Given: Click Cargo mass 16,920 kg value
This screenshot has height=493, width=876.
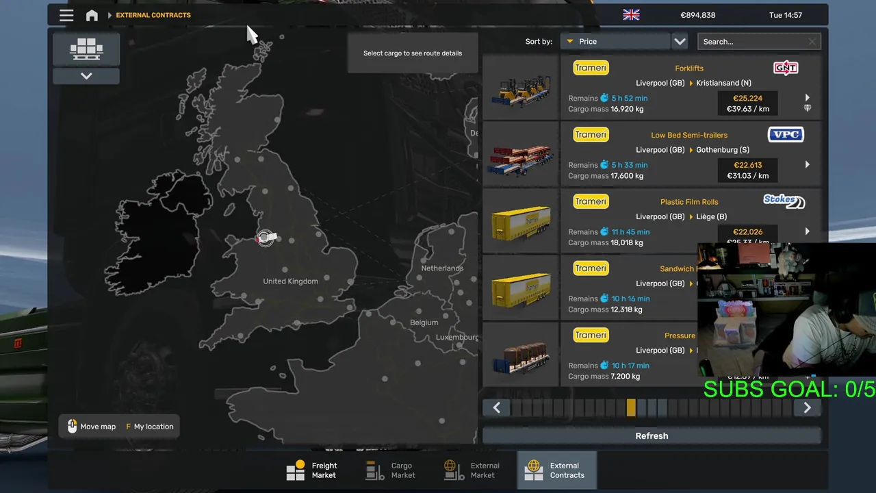Looking at the screenshot, I should (627, 109).
